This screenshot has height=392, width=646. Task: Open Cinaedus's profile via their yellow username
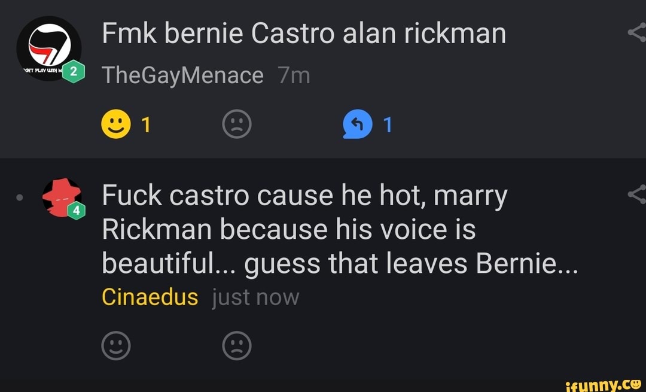(x=150, y=296)
